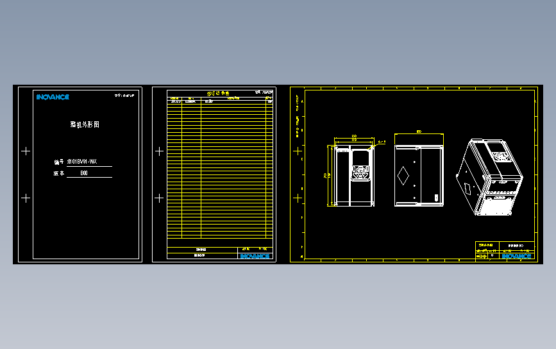This screenshot has height=349, width=556.
Task: Select the 200 height dimension on front view
Action: [325, 176]
